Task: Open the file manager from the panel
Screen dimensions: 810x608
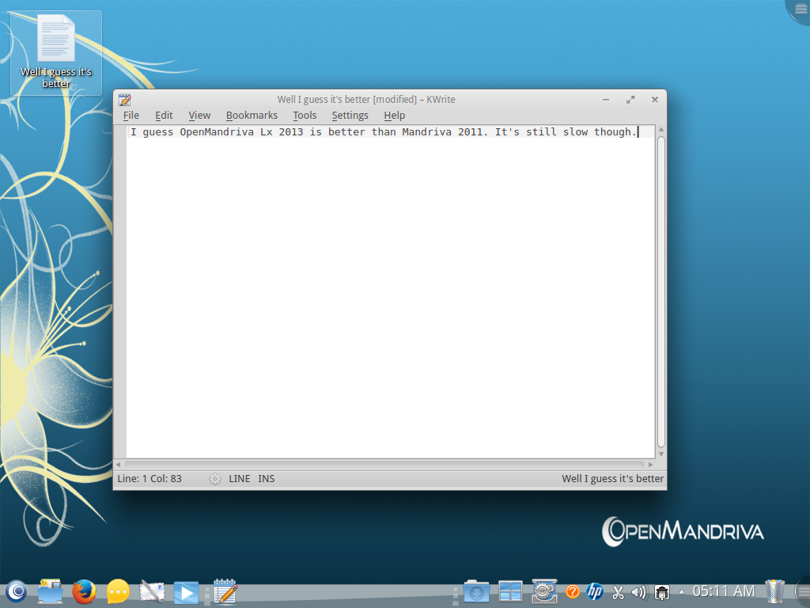Action: pos(50,591)
